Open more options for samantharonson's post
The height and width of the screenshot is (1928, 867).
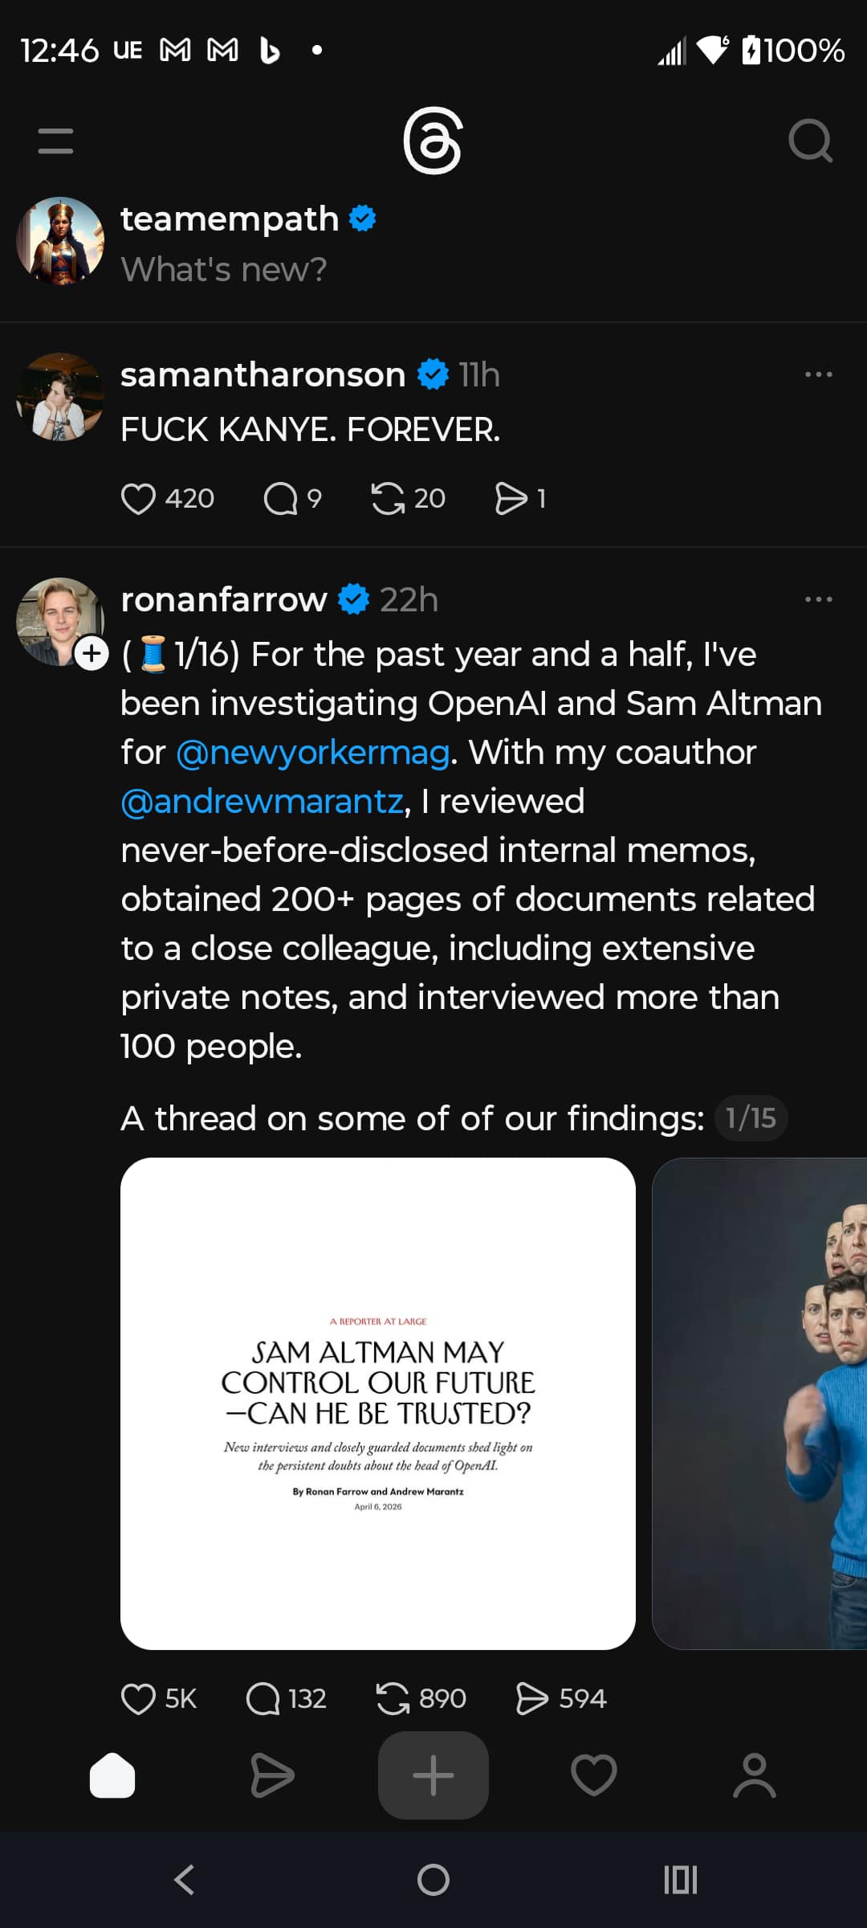818,375
